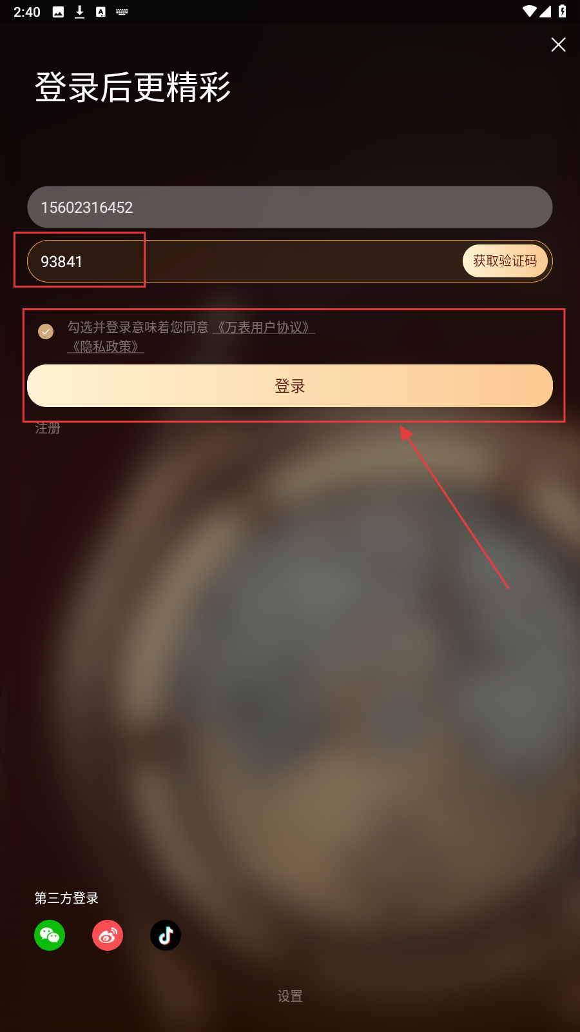Tap the keyboard notification icon
This screenshot has height=1032, width=580.
(122, 12)
